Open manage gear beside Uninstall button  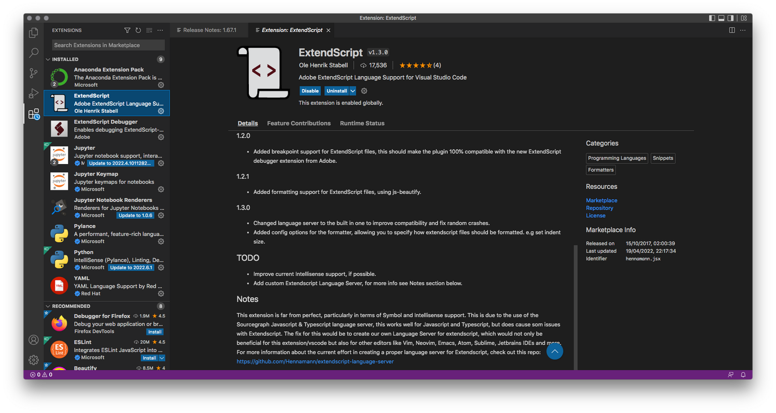364,91
